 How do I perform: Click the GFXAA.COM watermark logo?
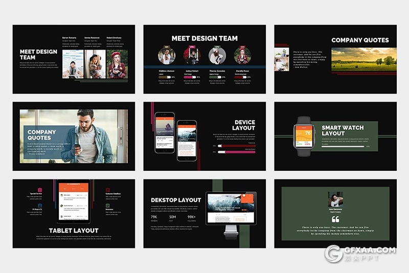click(360, 254)
